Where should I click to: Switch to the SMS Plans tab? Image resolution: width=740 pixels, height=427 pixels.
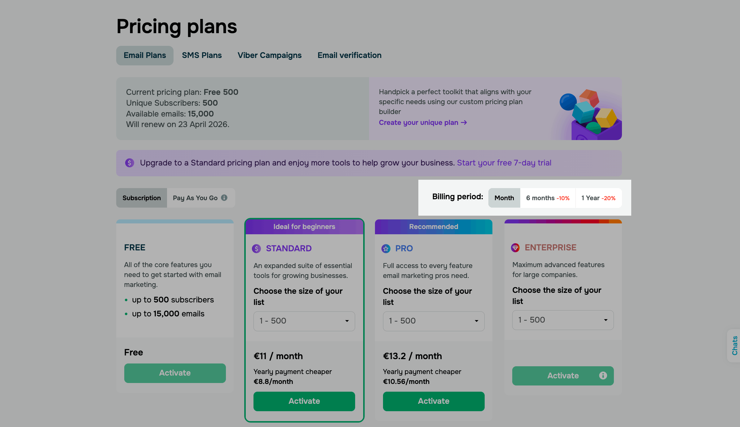click(202, 55)
